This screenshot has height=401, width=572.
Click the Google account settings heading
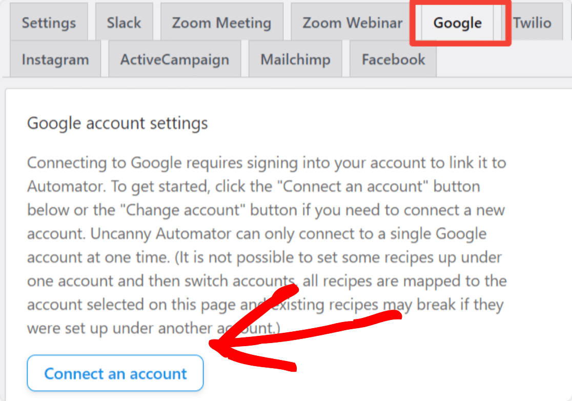tap(117, 124)
